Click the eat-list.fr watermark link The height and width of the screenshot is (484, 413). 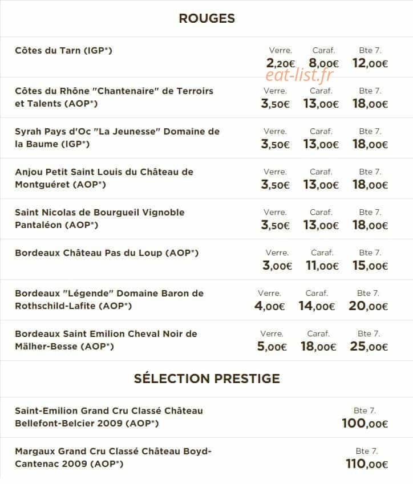(299, 75)
